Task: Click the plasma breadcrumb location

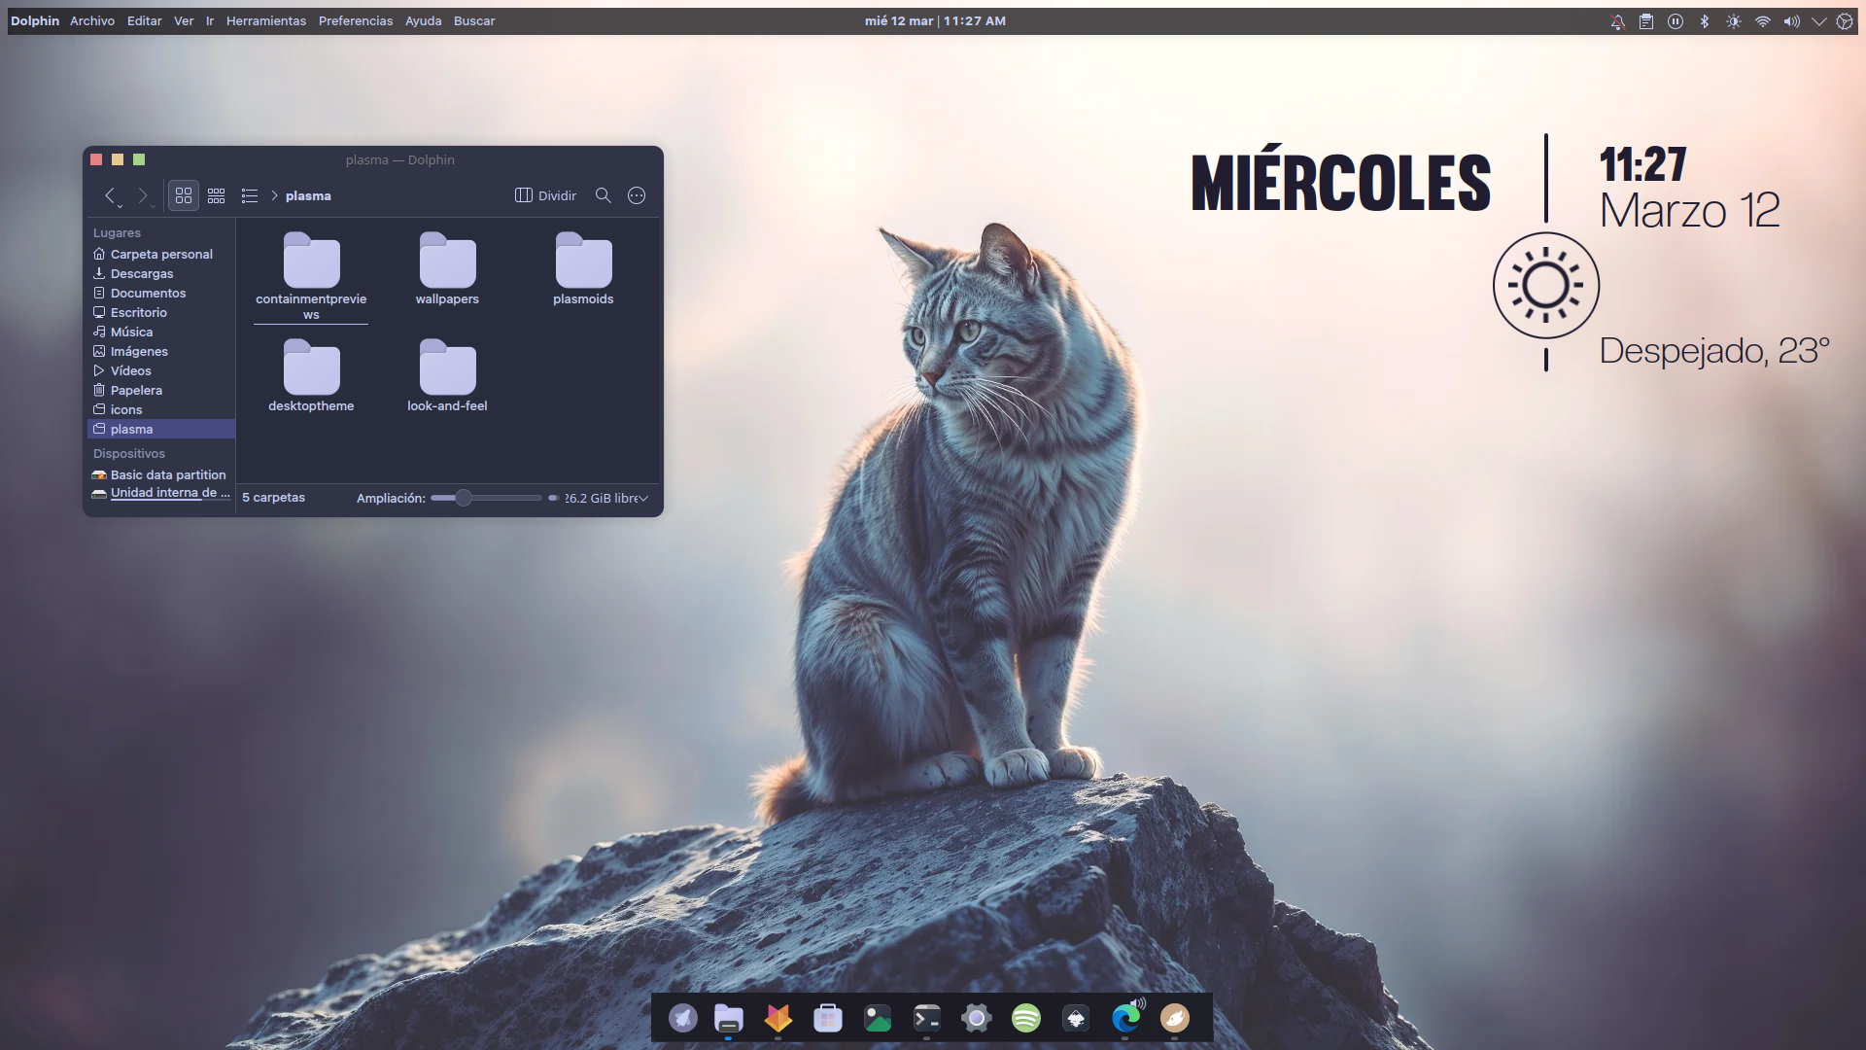Action: pos(308,195)
